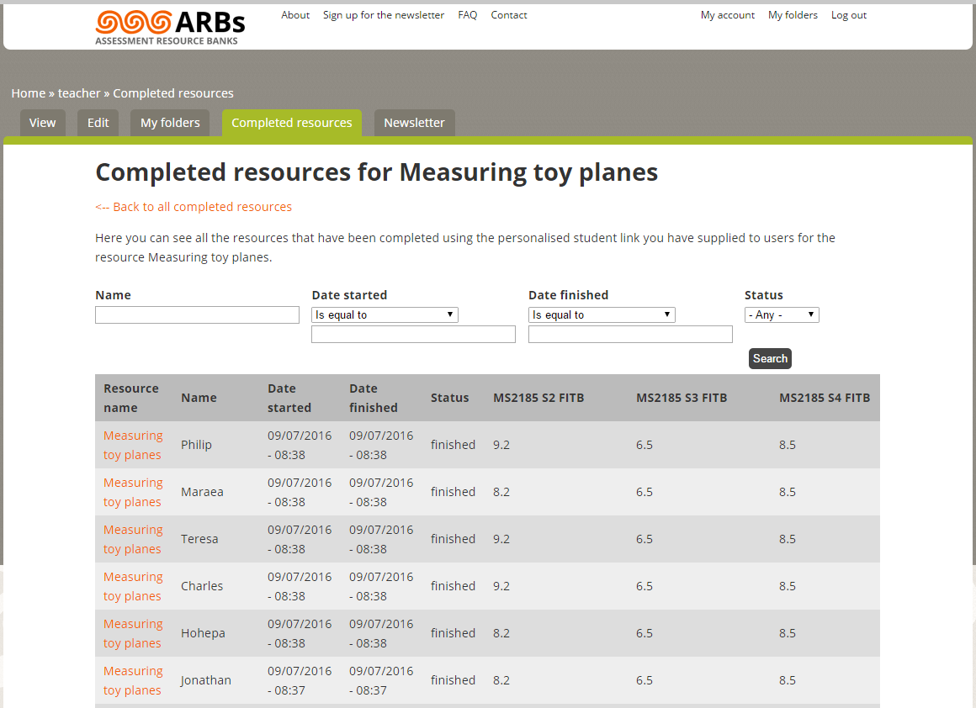The height and width of the screenshot is (708, 976).
Task: Open Measuring toy planes in Teresa's row
Action: (133, 539)
